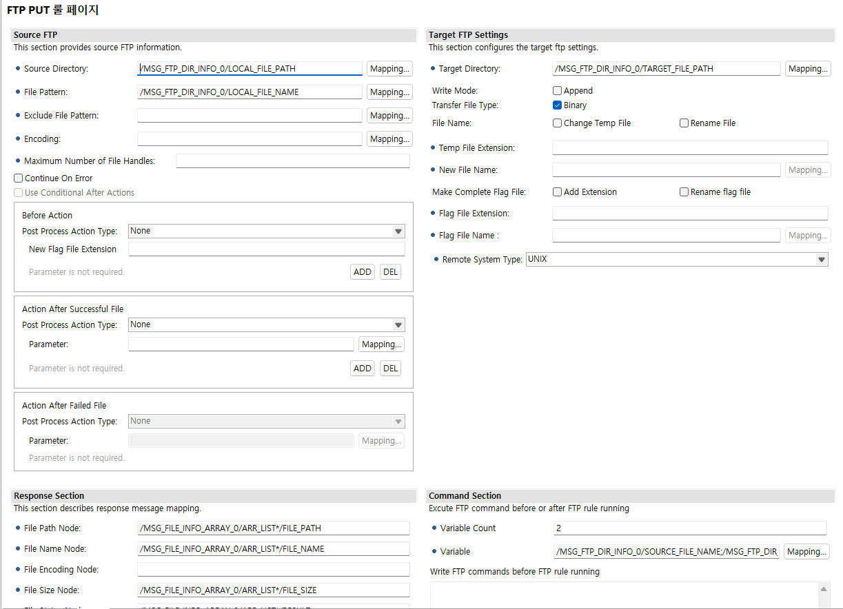
Task: Check Add Extension for complete flag file
Action: coord(557,192)
